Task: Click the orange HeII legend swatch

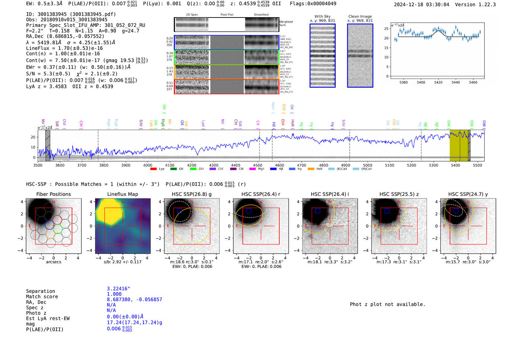Action: 311,169
